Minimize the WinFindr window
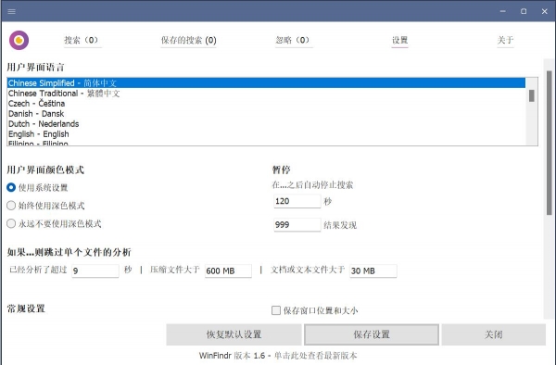Viewport: 556px width, 365px height. [x=503, y=11]
